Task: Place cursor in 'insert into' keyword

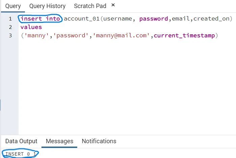Action: point(40,18)
